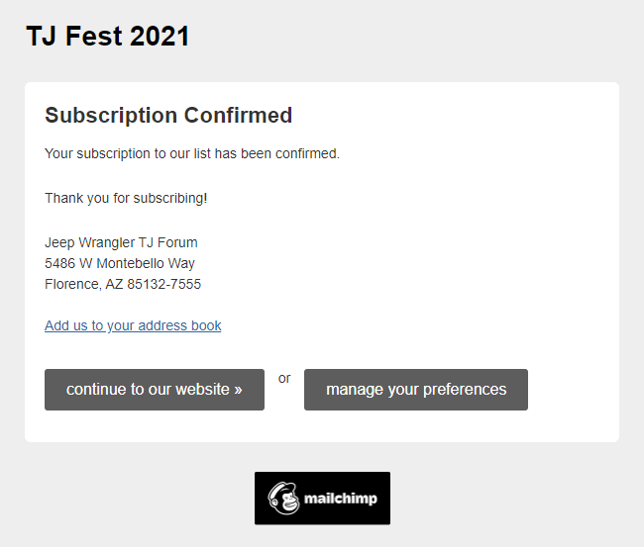Click the word preferences on the gray button
The width and height of the screenshot is (644, 547).
(x=463, y=390)
